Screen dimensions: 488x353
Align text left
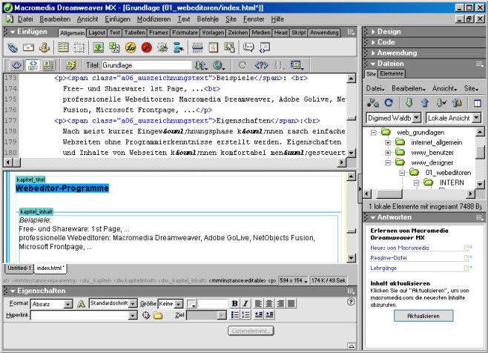tap(258, 303)
